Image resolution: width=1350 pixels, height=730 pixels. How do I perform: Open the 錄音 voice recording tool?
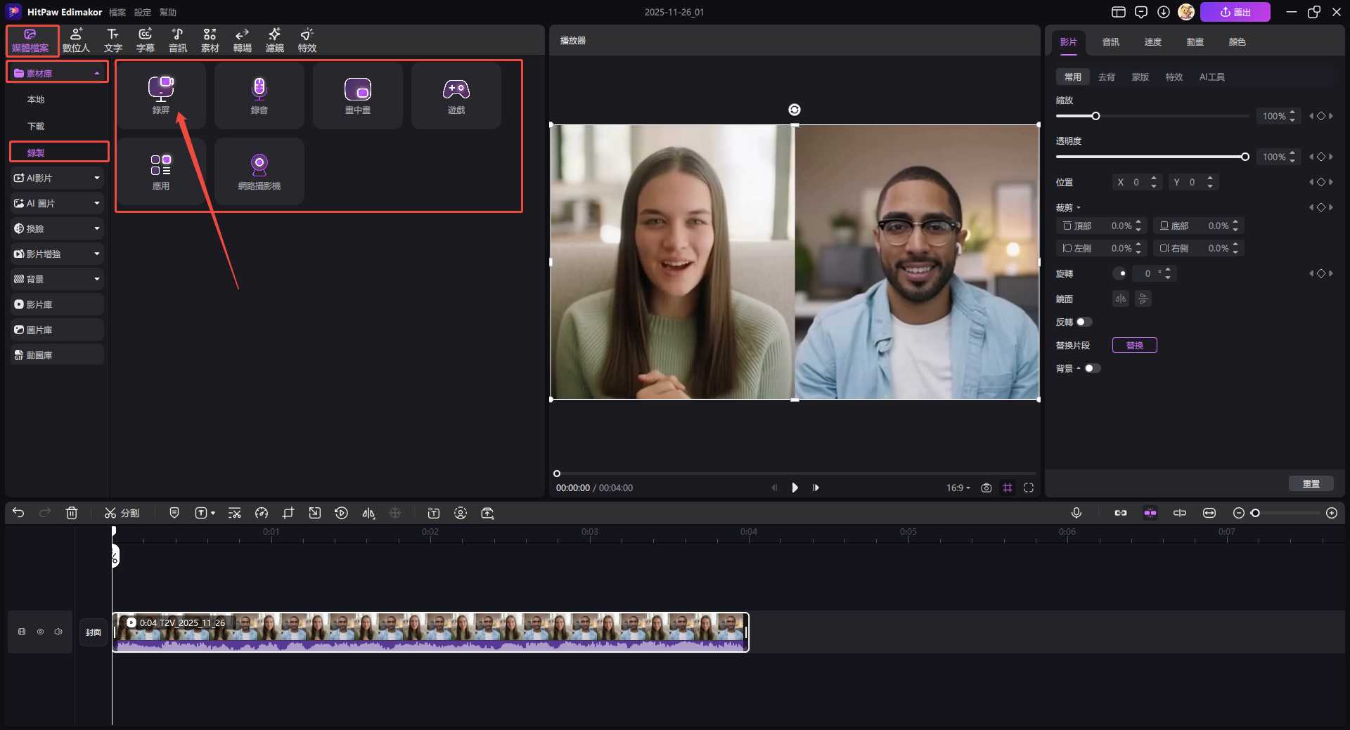[259, 95]
